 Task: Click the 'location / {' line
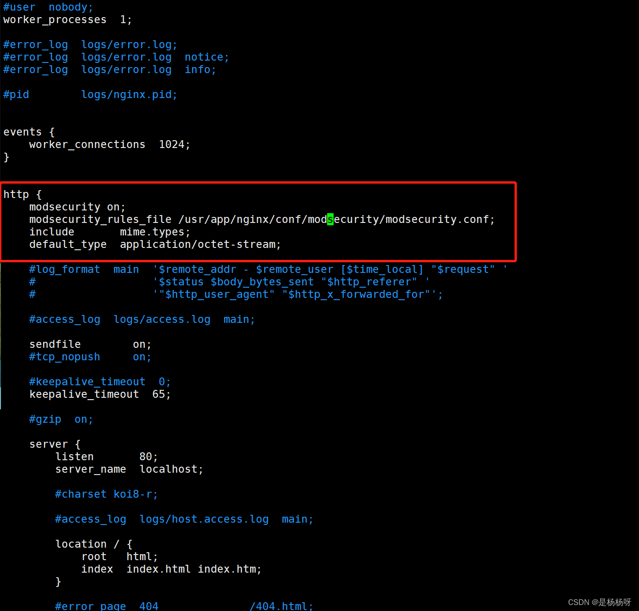click(94, 544)
